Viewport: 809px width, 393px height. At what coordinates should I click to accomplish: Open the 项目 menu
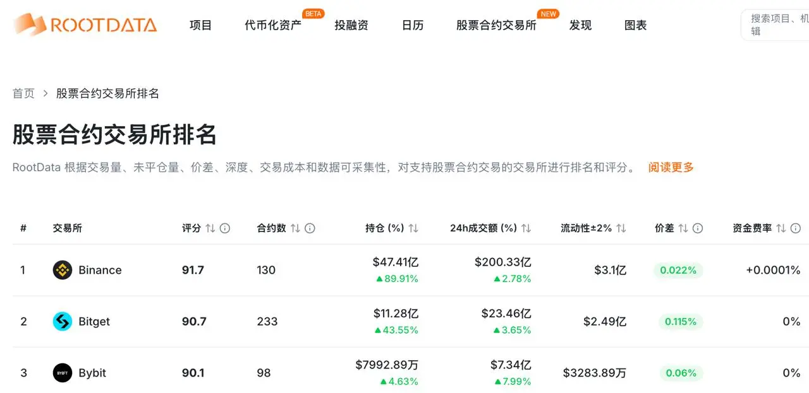pos(201,25)
